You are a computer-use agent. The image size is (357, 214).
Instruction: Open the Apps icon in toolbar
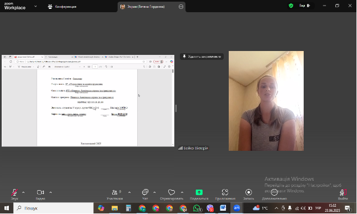coord(225,192)
